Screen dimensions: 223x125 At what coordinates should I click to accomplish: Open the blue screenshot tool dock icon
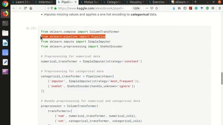pos(5,52)
